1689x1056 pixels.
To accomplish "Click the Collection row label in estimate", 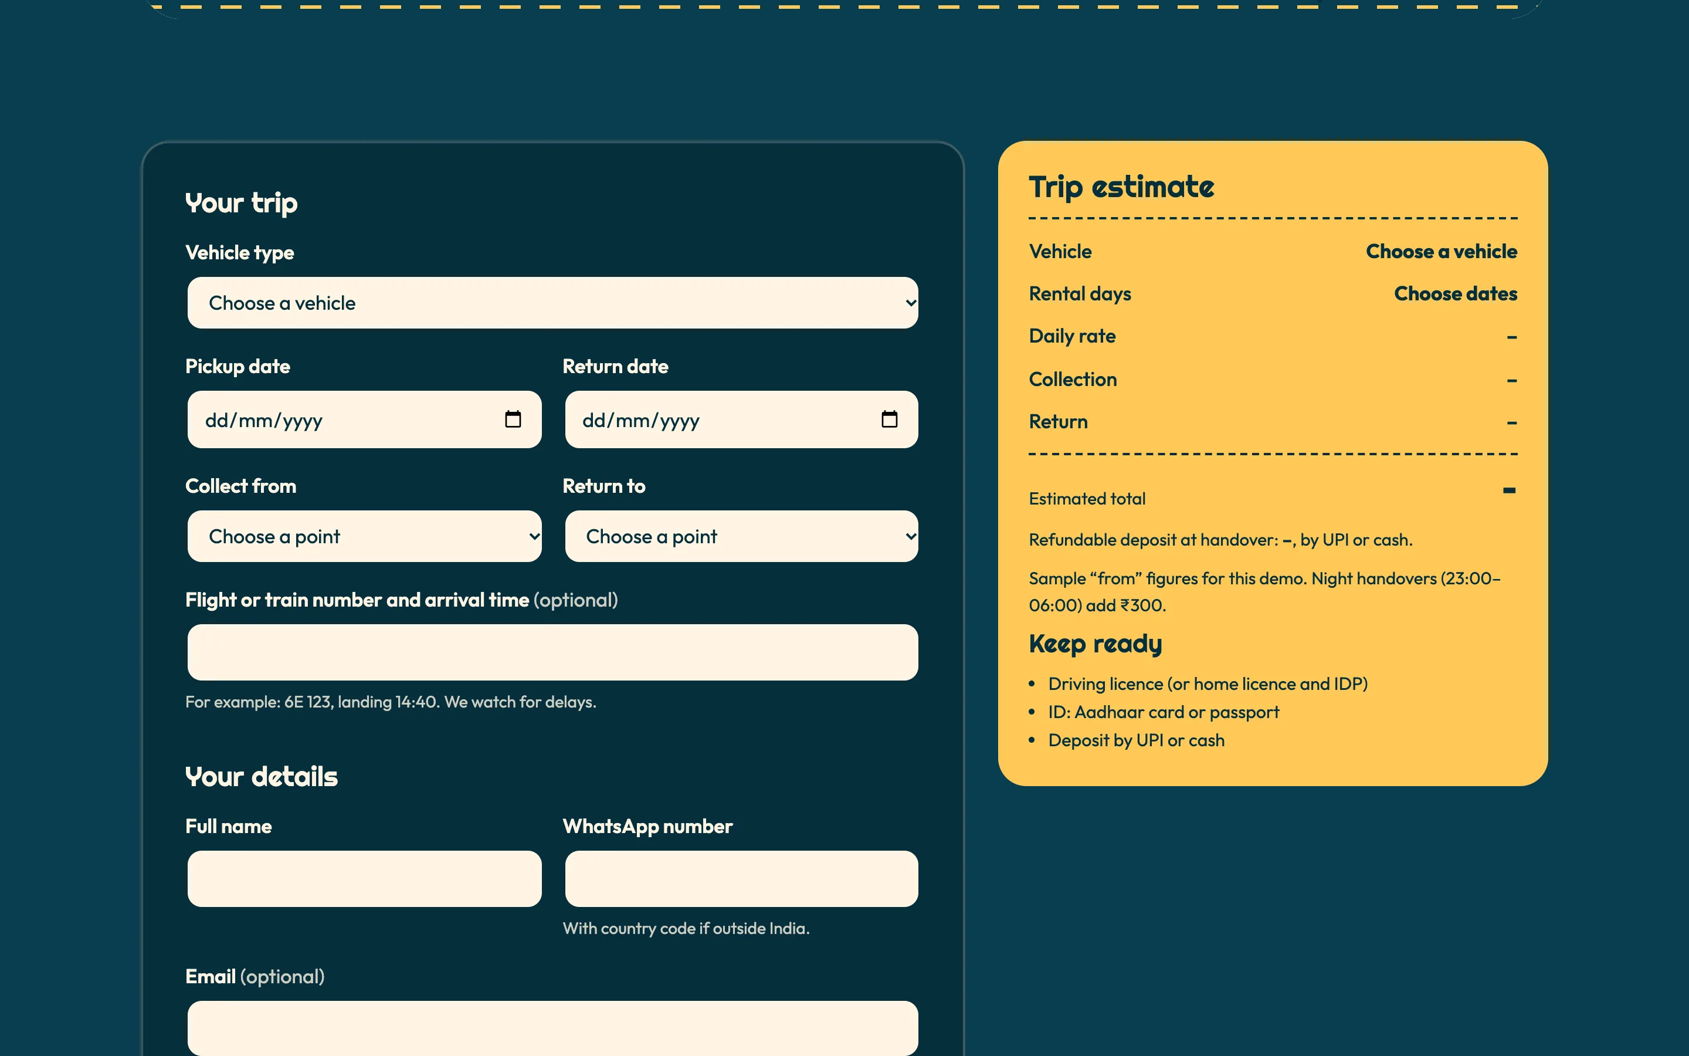I will [1073, 379].
